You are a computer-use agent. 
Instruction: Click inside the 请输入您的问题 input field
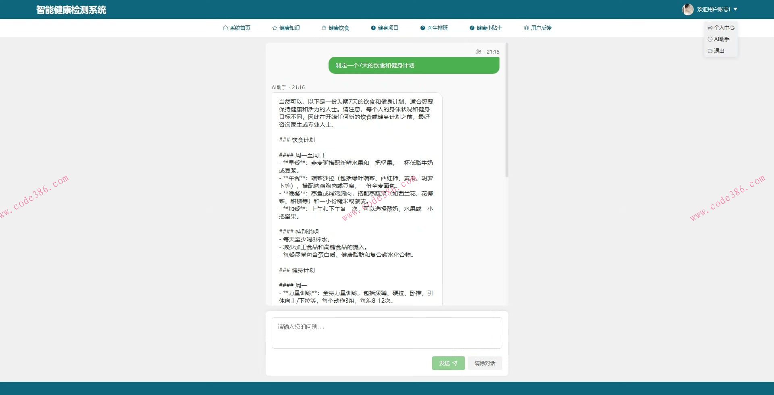pos(387,333)
